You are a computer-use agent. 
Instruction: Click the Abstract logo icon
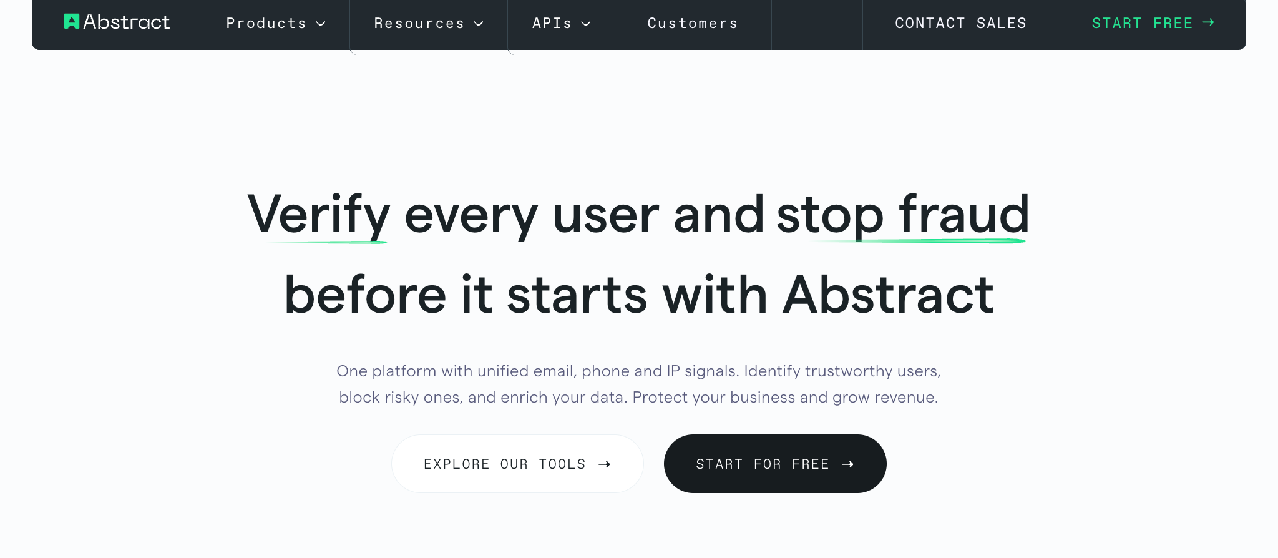[72, 22]
